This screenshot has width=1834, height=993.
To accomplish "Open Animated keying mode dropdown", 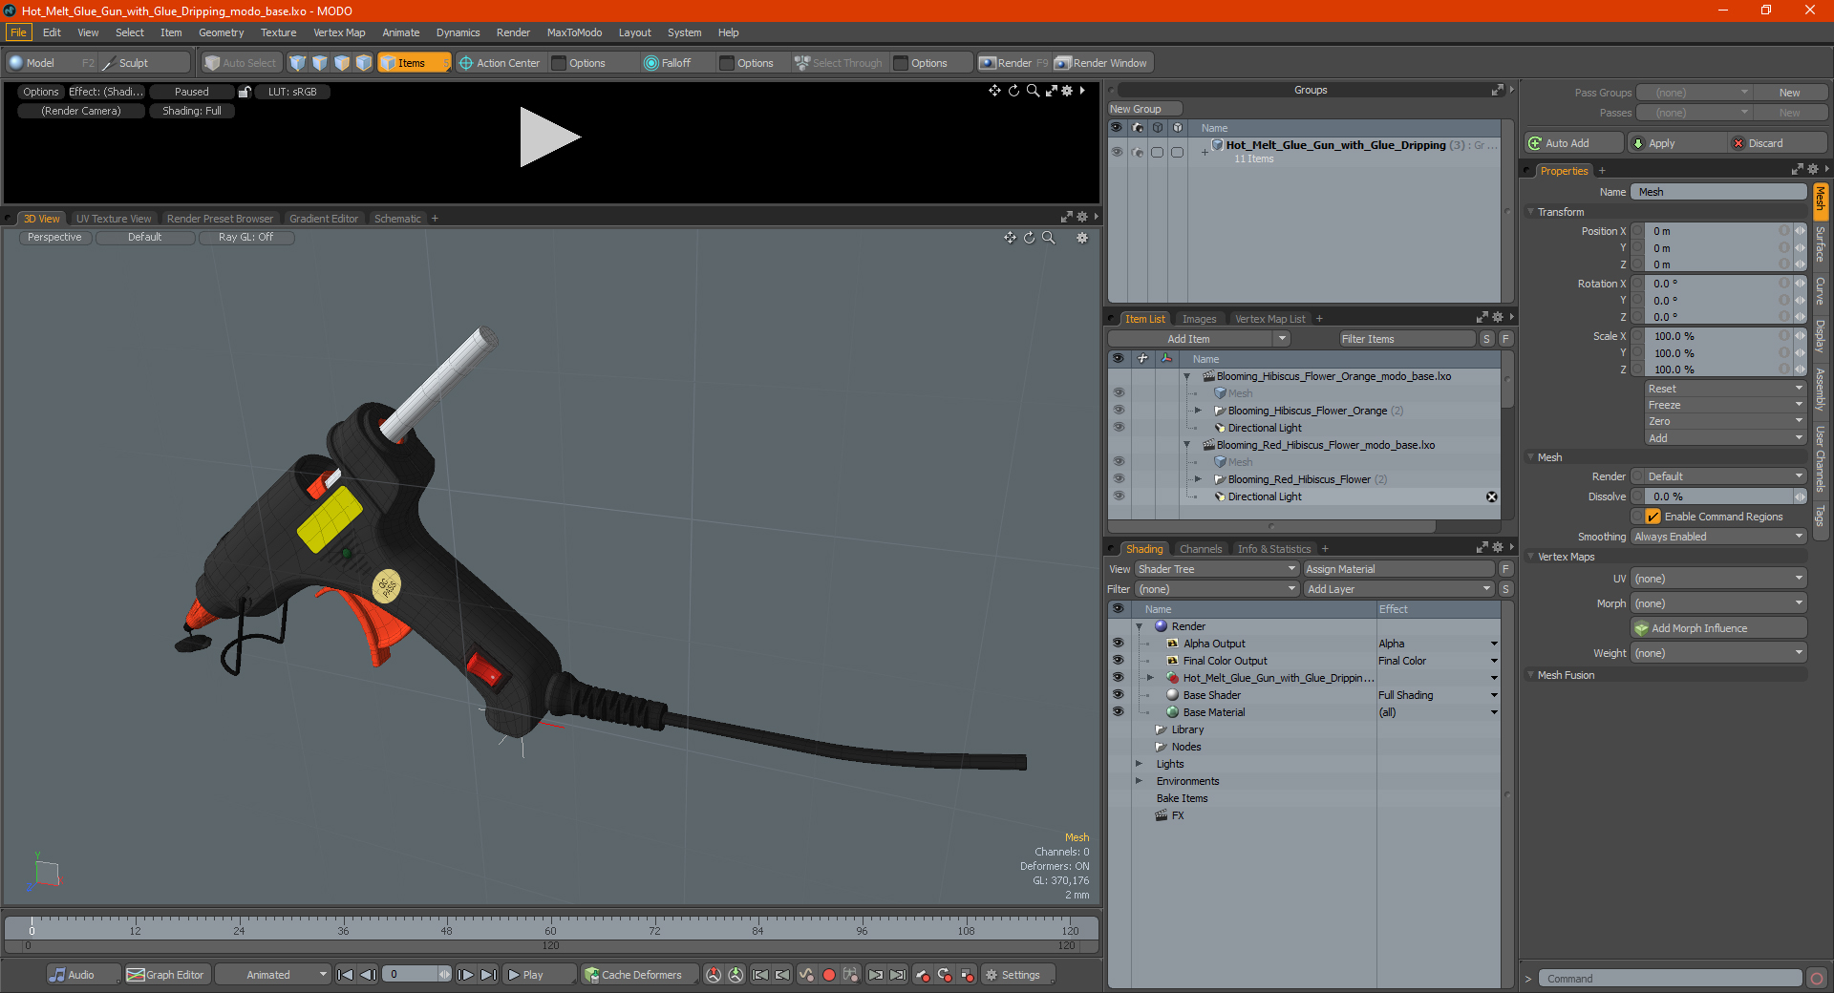I will click(272, 975).
